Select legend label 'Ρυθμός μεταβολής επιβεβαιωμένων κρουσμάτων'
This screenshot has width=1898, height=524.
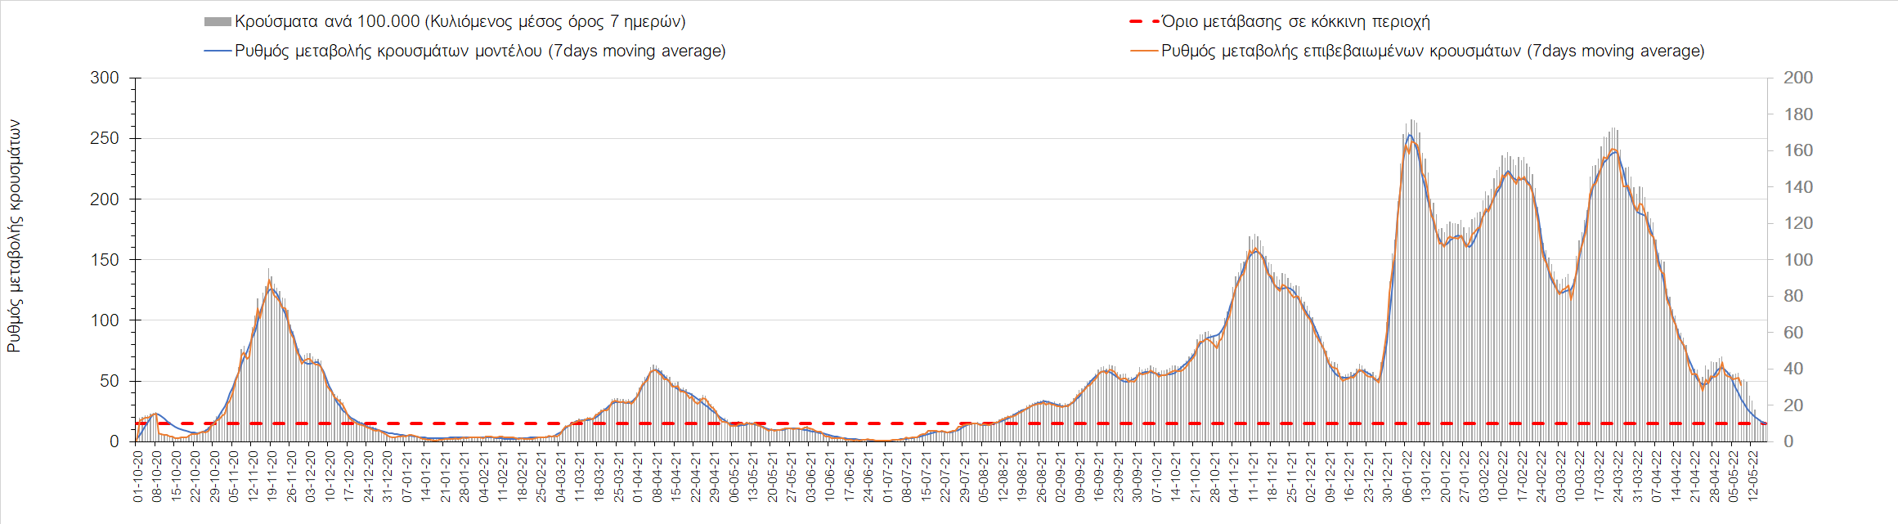tap(1433, 51)
